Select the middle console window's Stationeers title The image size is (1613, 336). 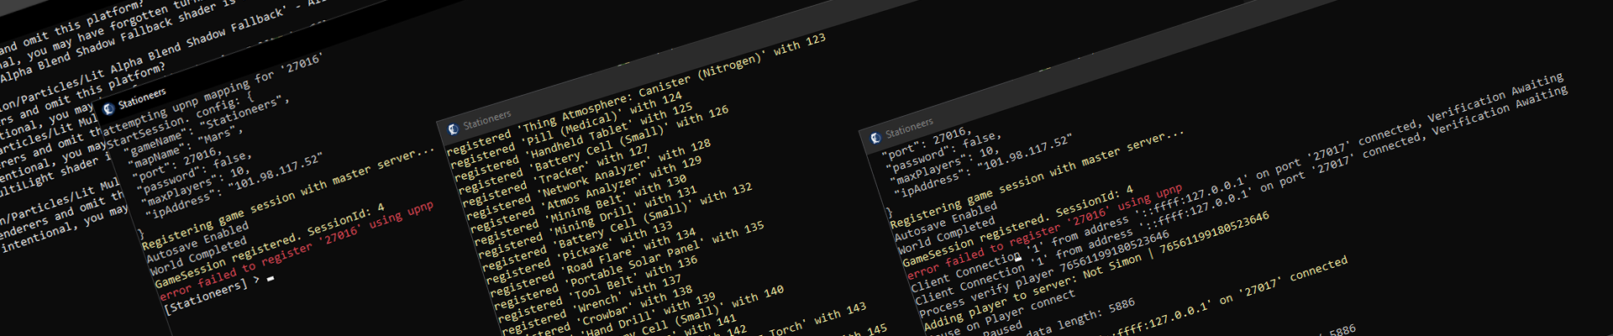click(486, 120)
